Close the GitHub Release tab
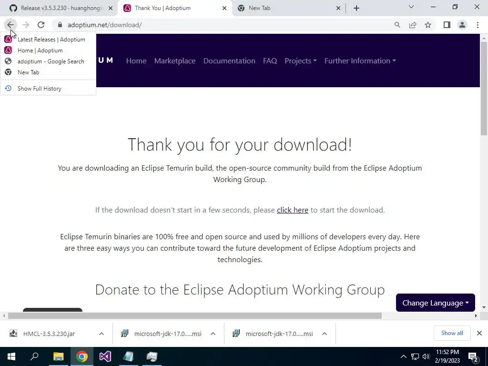The image size is (488, 366). pos(111,8)
